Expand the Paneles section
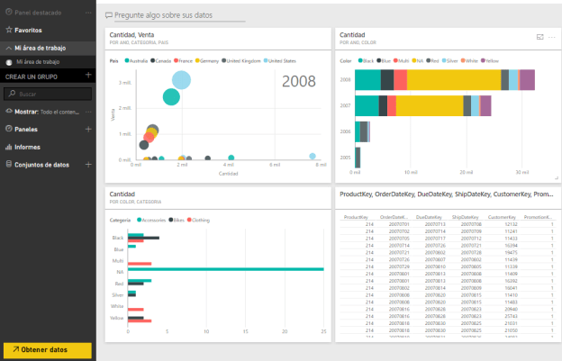 tap(8, 130)
